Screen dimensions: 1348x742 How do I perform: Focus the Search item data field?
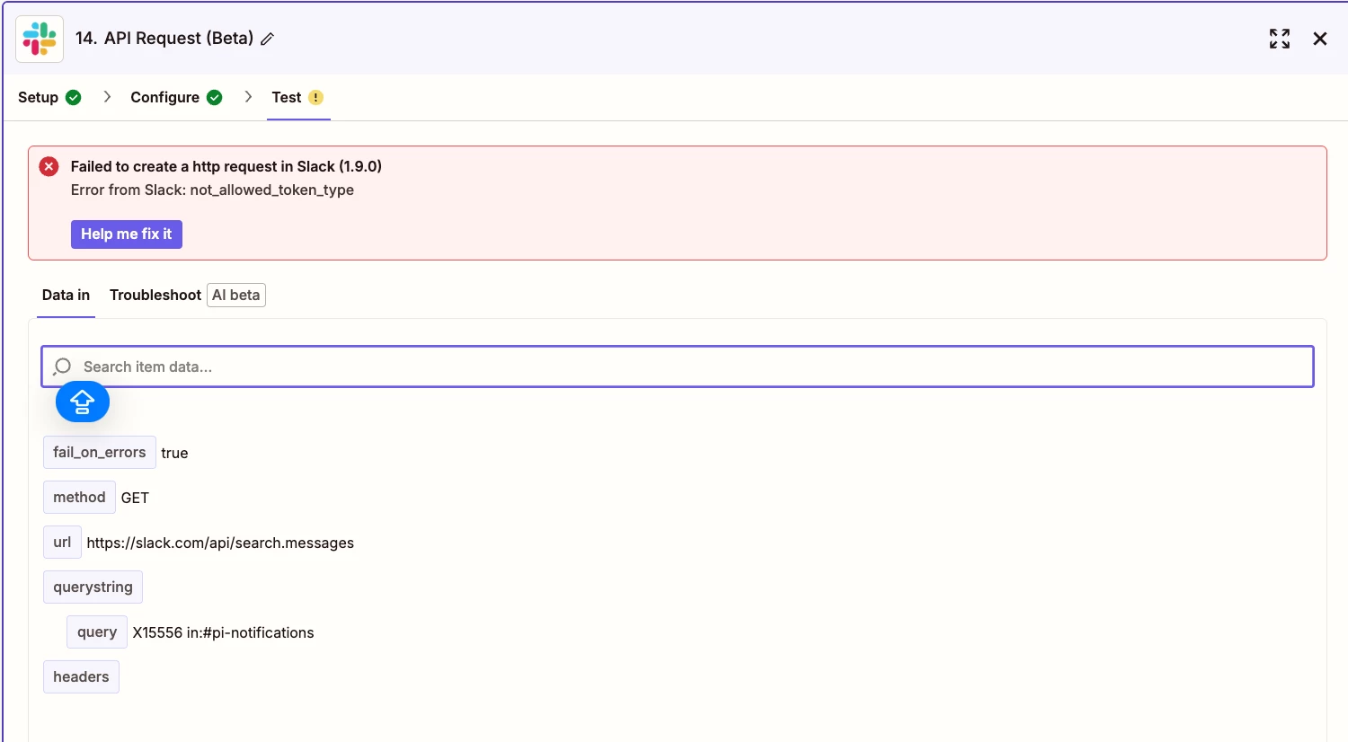678,367
